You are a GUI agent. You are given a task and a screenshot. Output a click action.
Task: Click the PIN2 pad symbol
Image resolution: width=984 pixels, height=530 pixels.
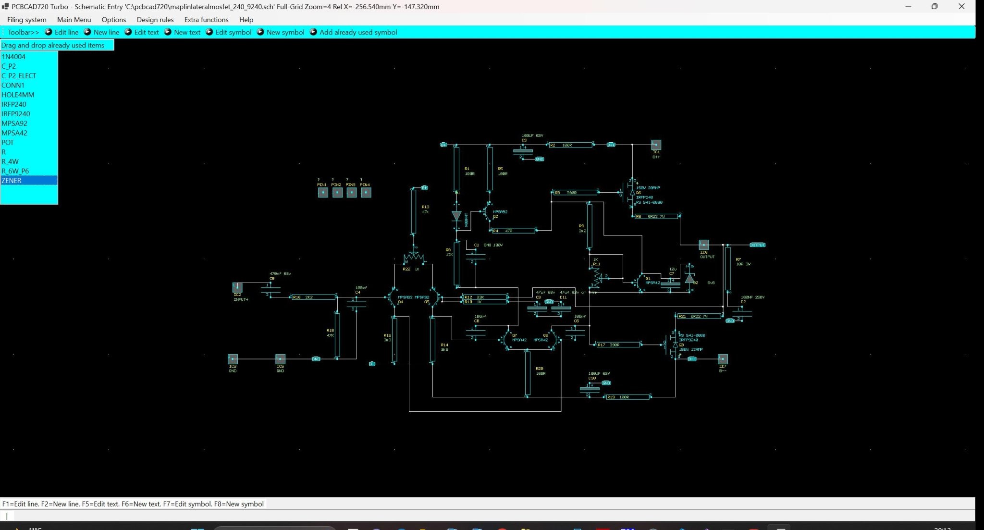[337, 193]
